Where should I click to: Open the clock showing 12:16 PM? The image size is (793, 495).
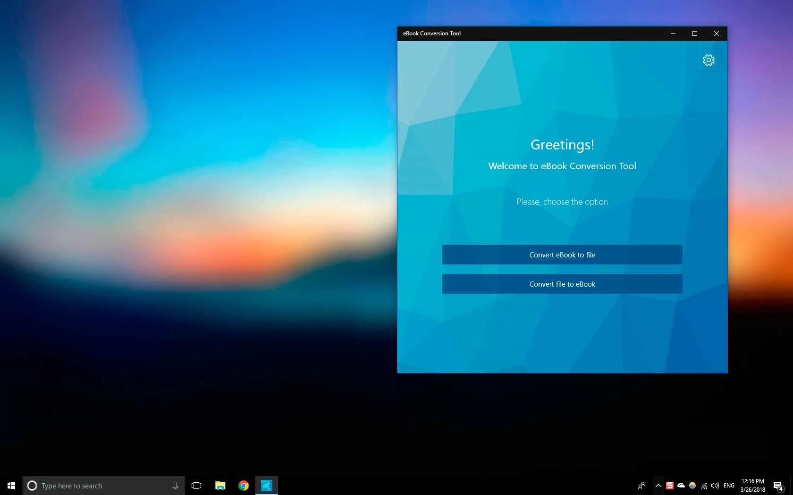pyautogui.click(x=752, y=486)
